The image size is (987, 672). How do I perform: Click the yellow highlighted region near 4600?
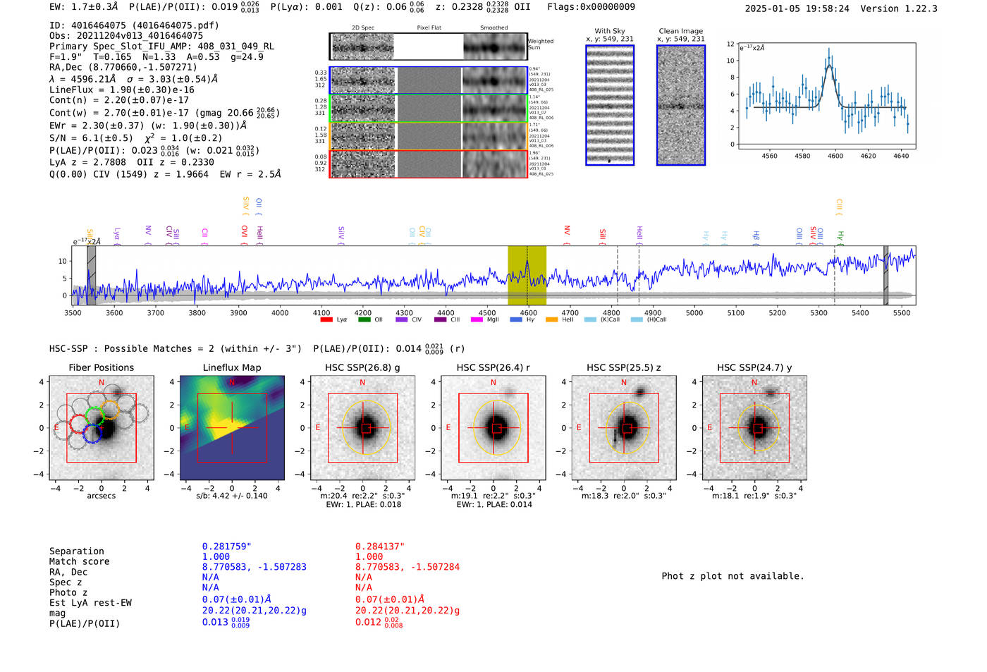527,275
